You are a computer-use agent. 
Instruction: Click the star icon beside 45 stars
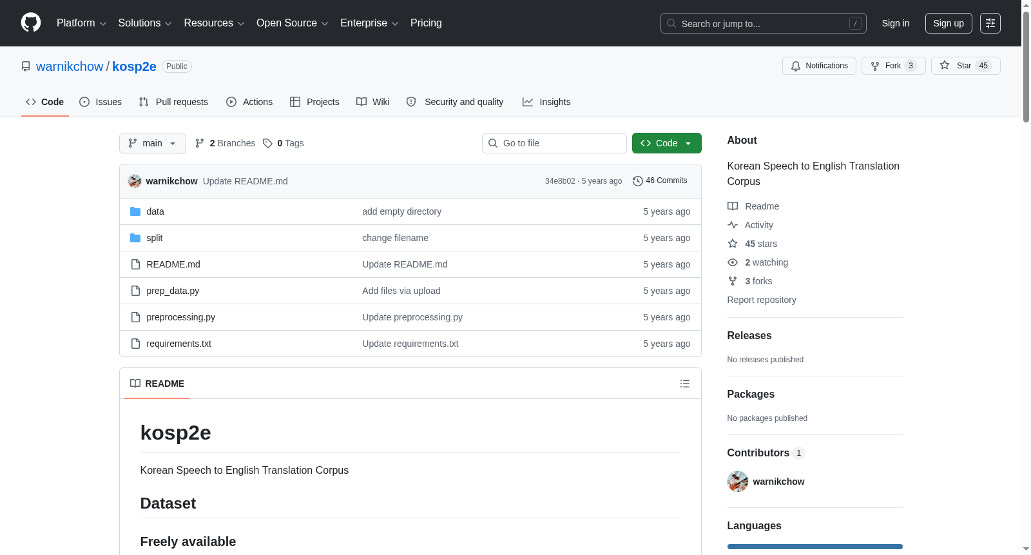[733, 244]
